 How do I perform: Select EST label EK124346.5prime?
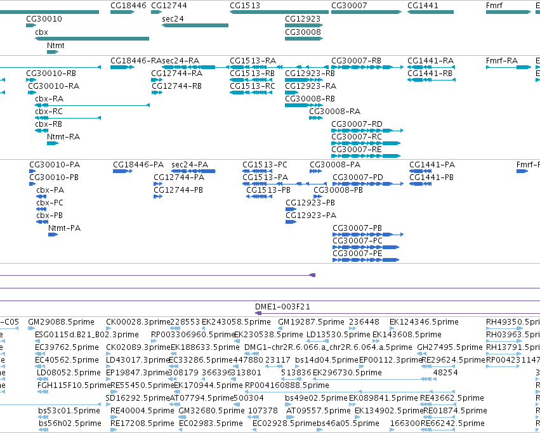pos(424,322)
